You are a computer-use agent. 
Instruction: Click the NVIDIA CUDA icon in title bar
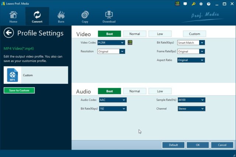pos(177,4)
